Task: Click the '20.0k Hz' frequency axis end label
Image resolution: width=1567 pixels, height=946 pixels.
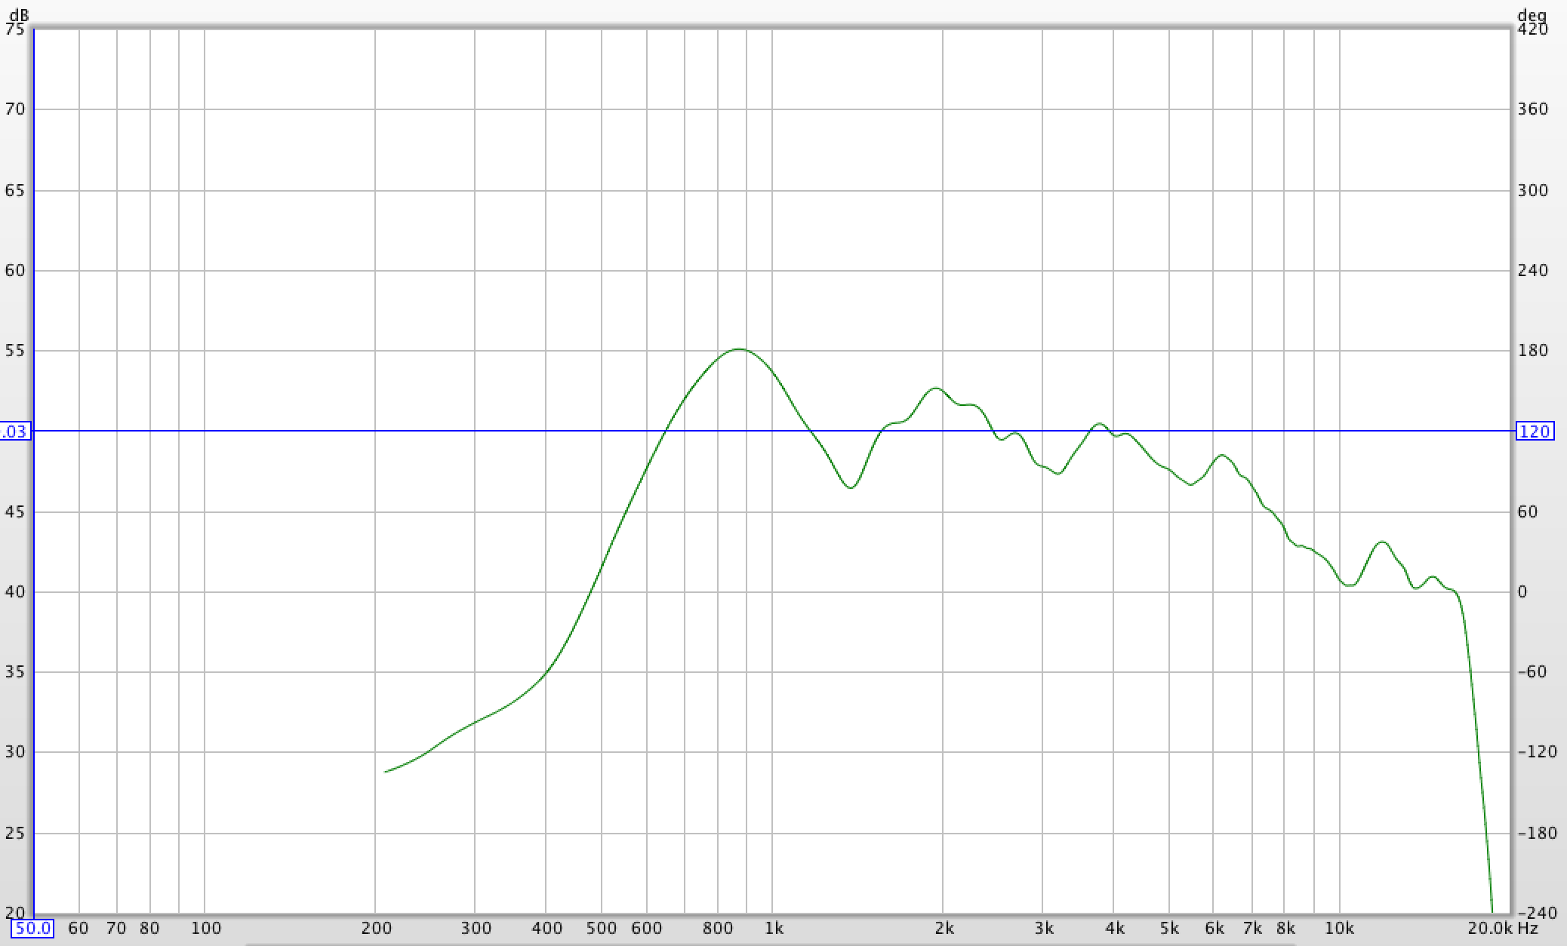Action: (1504, 928)
